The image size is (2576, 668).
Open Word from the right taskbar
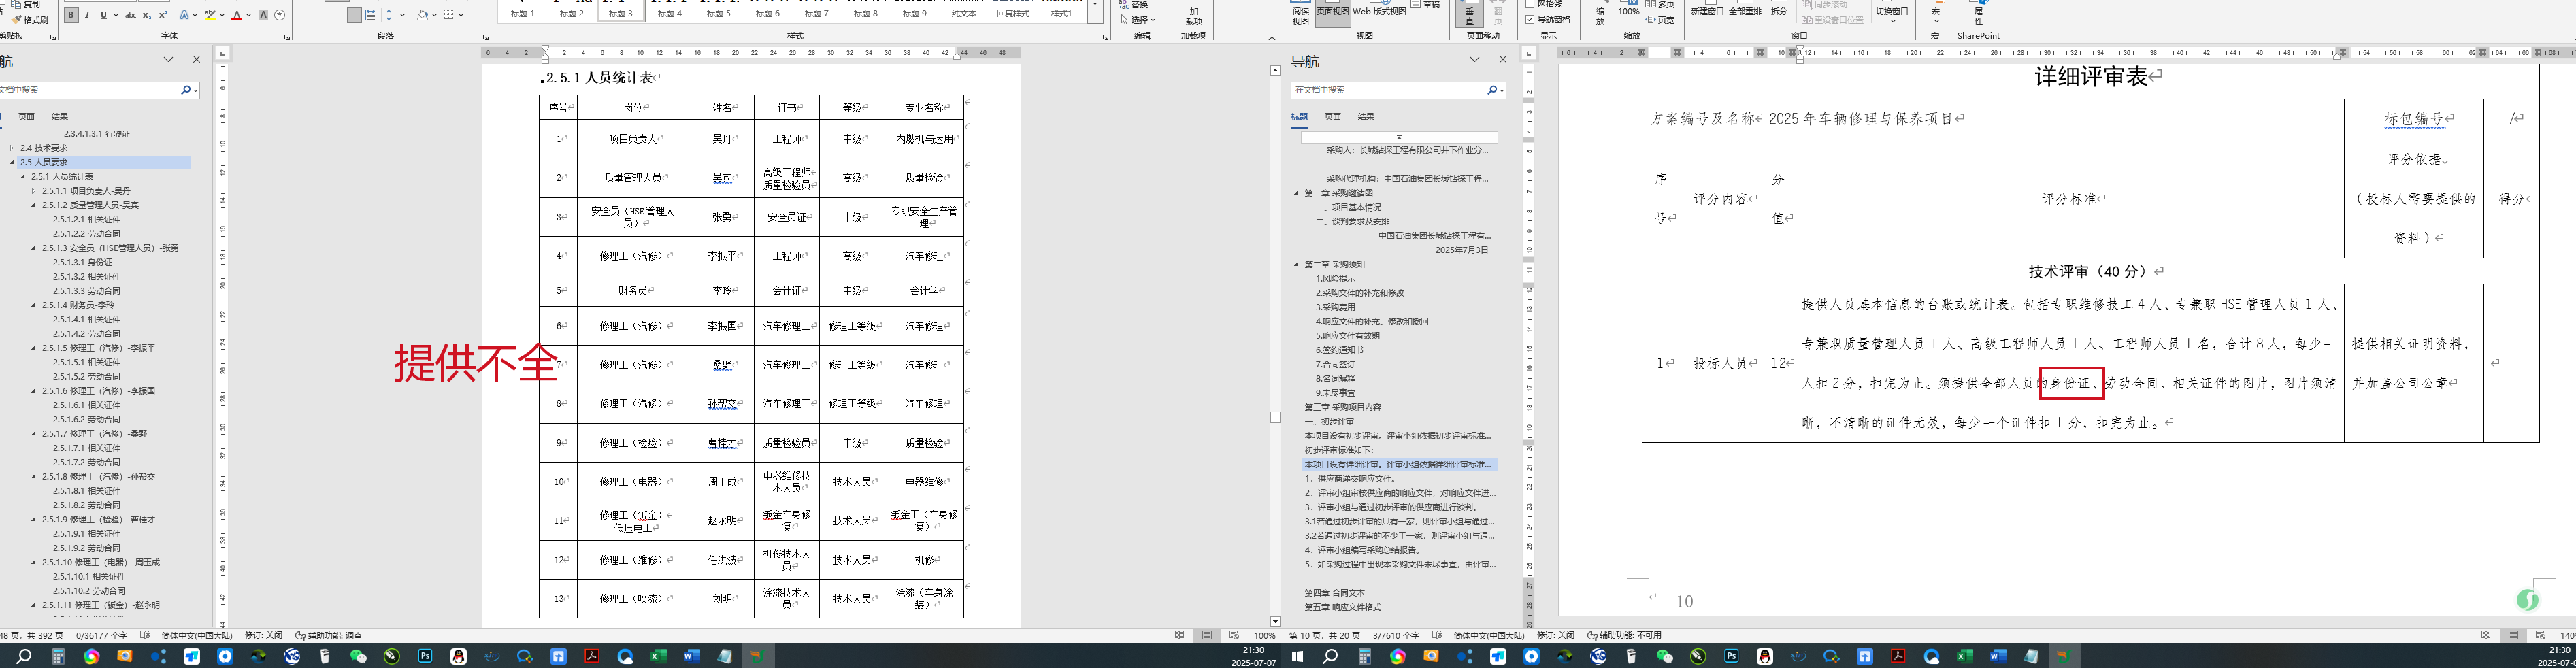1998,656
